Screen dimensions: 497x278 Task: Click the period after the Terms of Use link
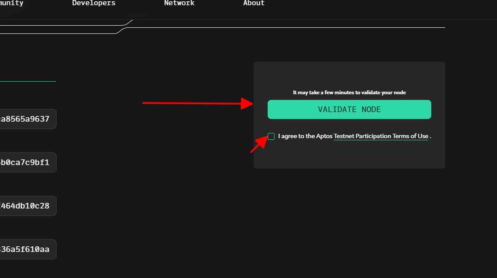click(430, 136)
